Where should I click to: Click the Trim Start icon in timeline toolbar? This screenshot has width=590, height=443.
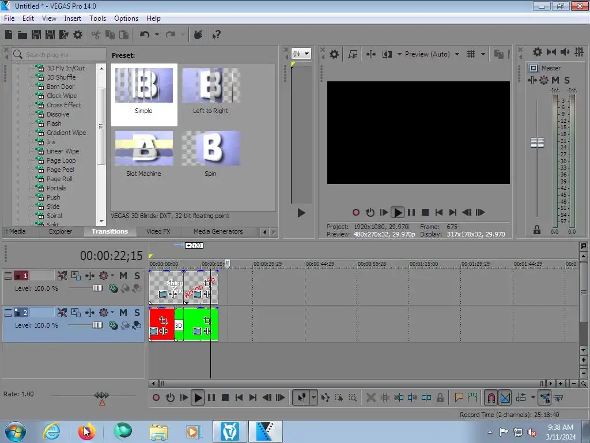(x=399, y=397)
